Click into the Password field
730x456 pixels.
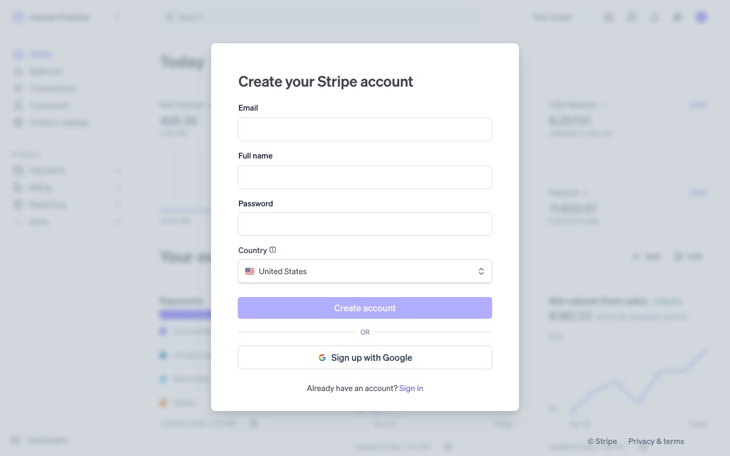pyautogui.click(x=365, y=224)
